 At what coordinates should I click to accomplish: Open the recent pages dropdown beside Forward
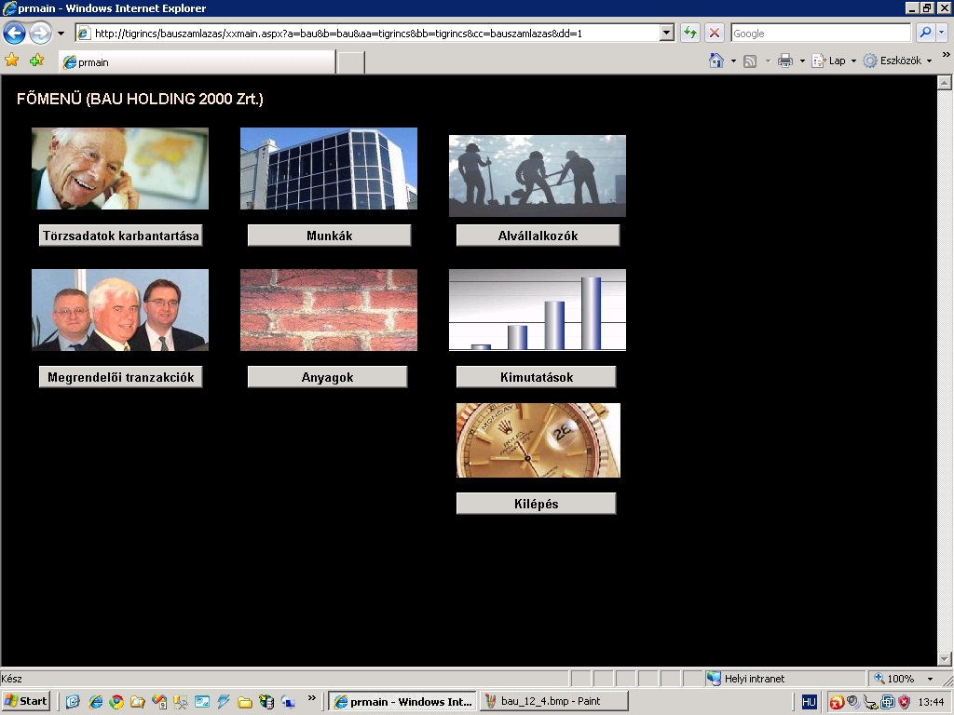coord(61,34)
